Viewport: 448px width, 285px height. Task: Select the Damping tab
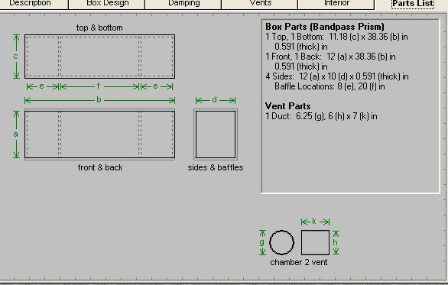183,4
